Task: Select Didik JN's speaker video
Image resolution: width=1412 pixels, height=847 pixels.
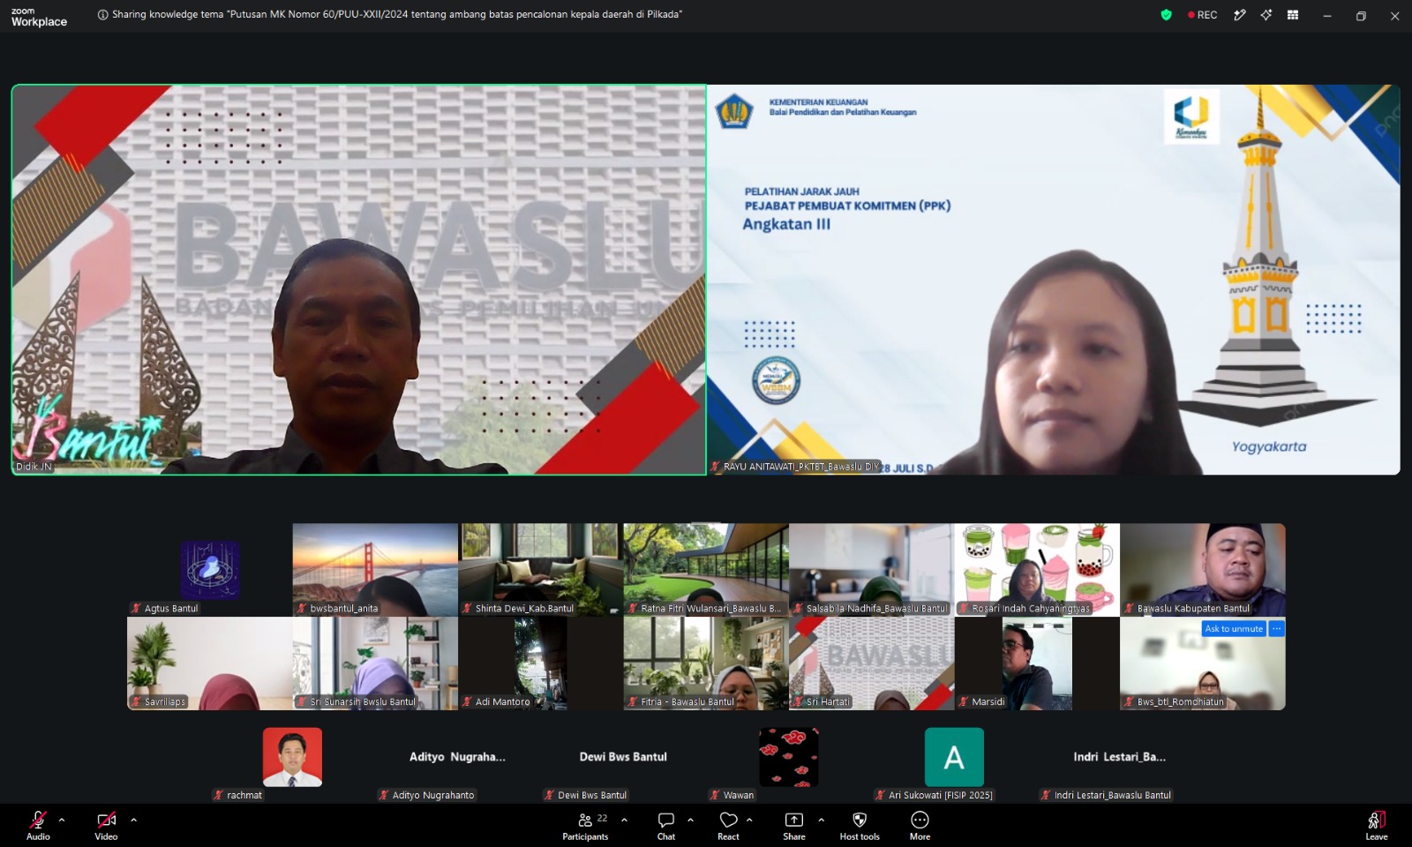Action: [359, 280]
